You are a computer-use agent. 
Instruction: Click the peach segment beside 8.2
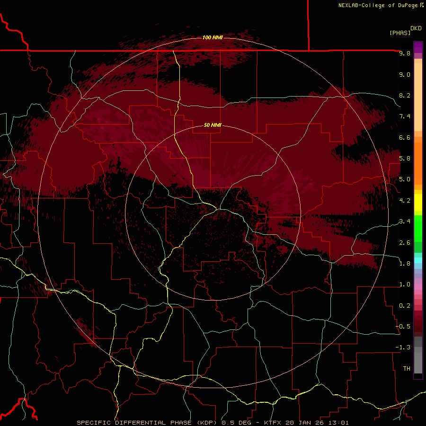coord(418,97)
